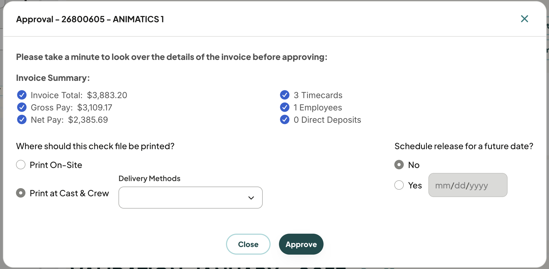Choose No for scheduled future release
Viewport: 549px width, 269px height.
(399, 165)
